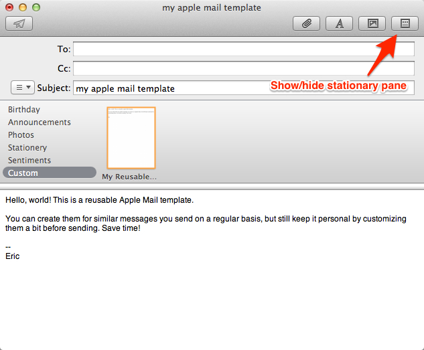Attach a file with the paperclip icon

click(x=306, y=23)
